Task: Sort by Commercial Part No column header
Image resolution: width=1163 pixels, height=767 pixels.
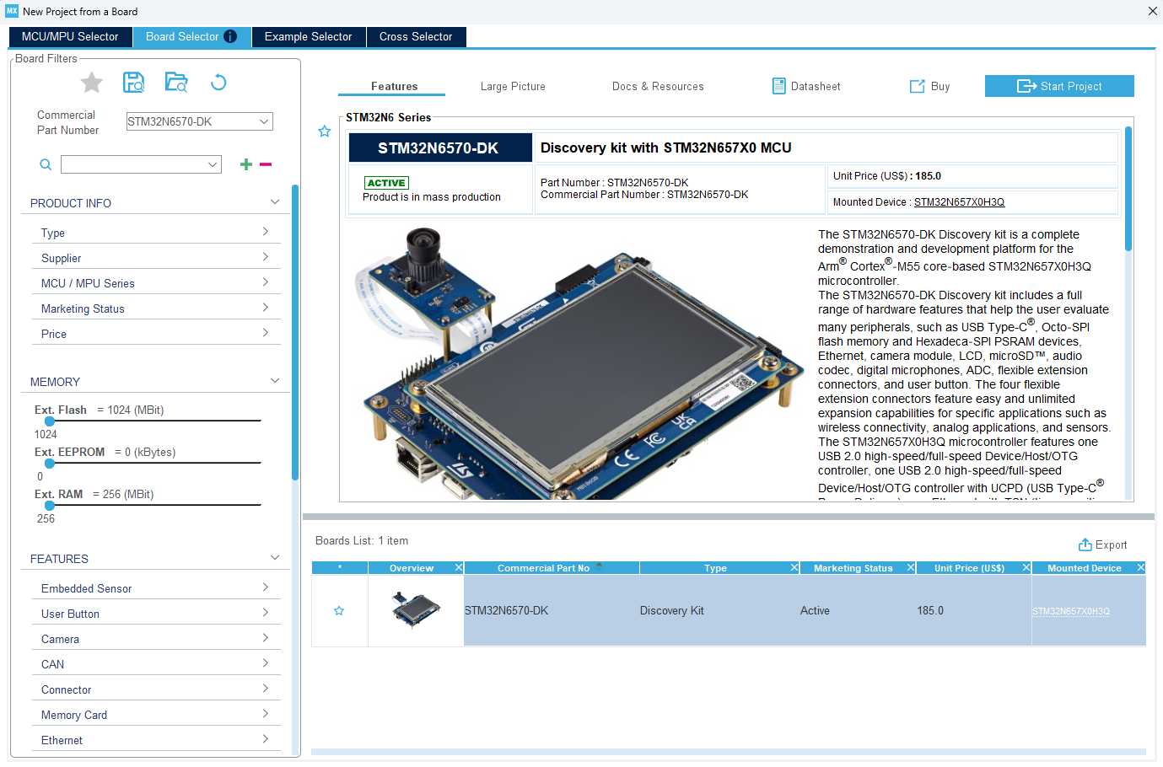Action: click(x=552, y=568)
